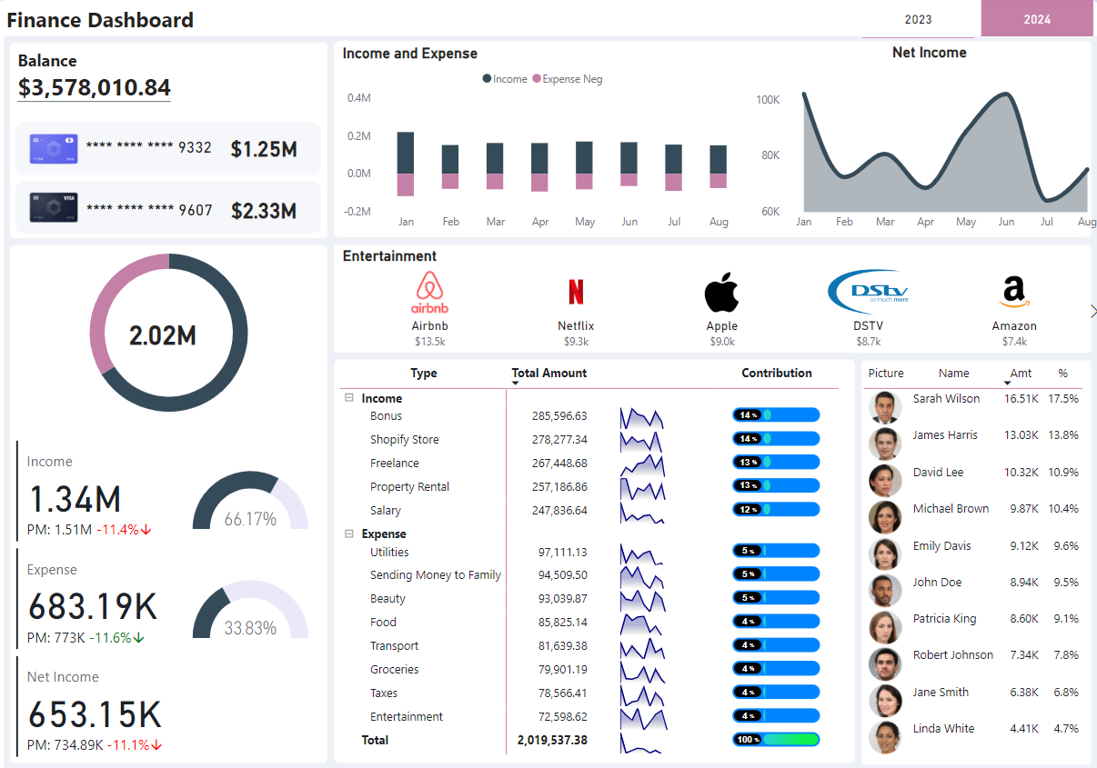
Task: Click Sarah Wilson's profile picture
Action: 884,406
